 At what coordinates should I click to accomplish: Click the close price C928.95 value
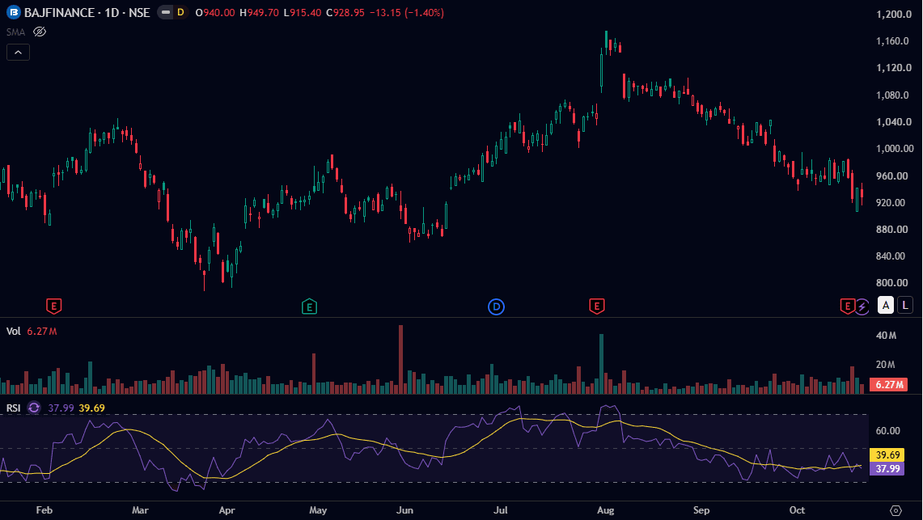pyautogui.click(x=345, y=12)
